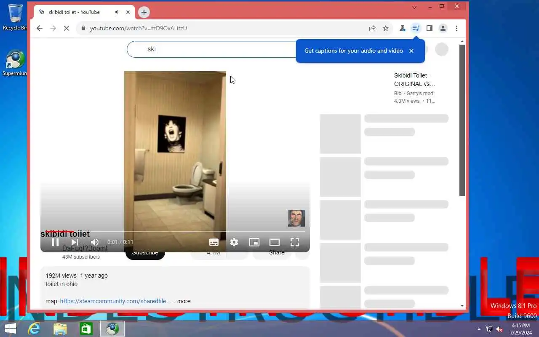The width and height of the screenshot is (539, 337).
Task: Bookmark this page with star icon
Action: 386,28
